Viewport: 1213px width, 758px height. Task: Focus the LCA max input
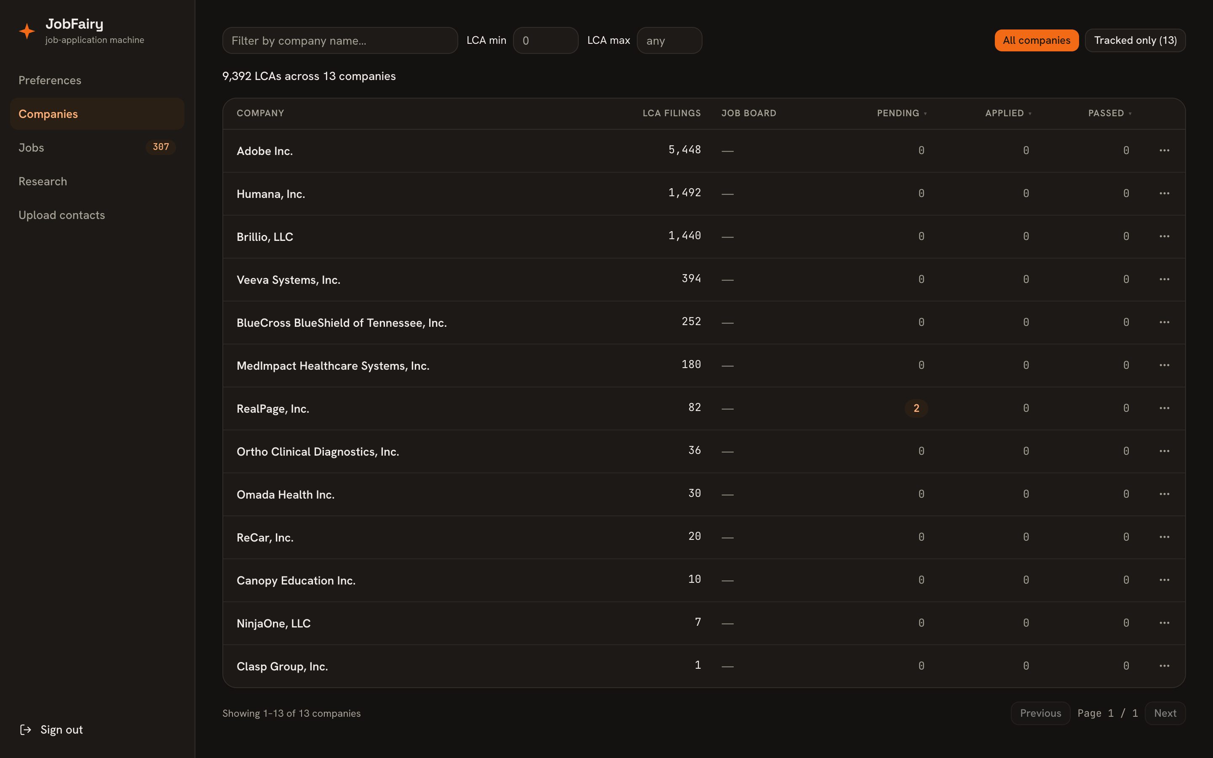pyautogui.click(x=669, y=40)
